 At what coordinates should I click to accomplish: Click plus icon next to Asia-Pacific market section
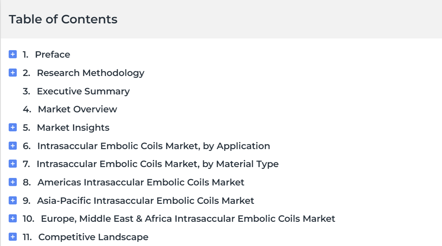coord(13,200)
